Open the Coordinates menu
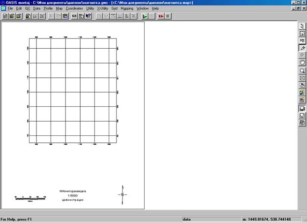This screenshot has width=307, height=223. pyautogui.click(x=74, y=9)
